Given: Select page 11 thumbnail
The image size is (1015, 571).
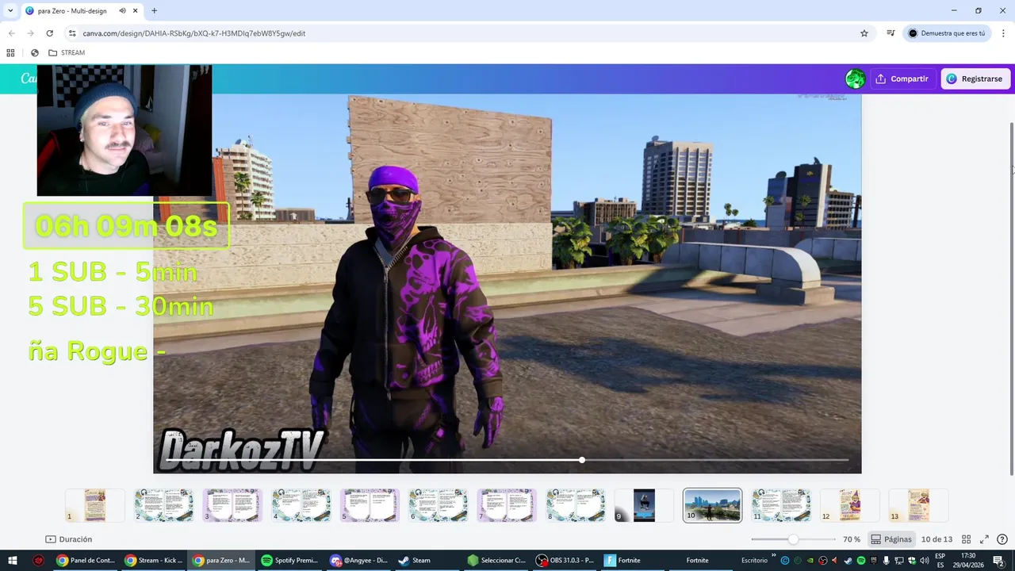Looking at the screenshot, I should pos(781,505).
